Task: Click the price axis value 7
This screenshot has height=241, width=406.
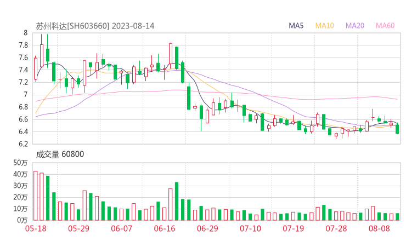Action: tap(25, 95)
